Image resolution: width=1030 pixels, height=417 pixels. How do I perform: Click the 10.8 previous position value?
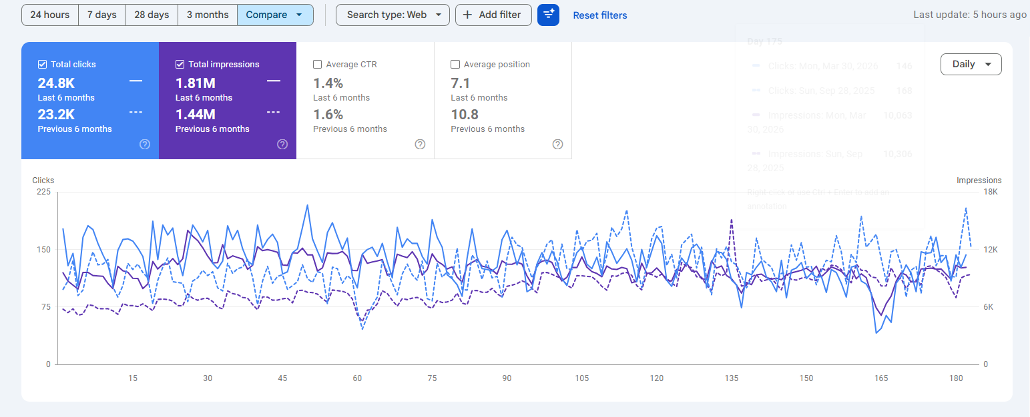coord(465,114)
